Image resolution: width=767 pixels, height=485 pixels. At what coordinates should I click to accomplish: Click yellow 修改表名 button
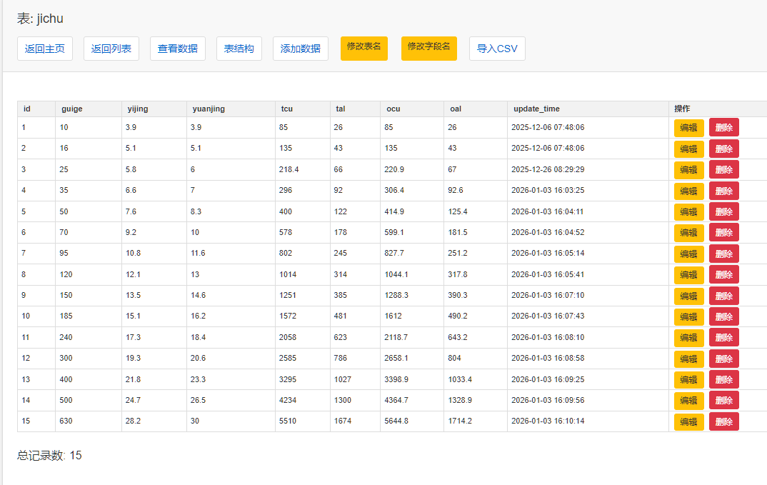[364, 48]
